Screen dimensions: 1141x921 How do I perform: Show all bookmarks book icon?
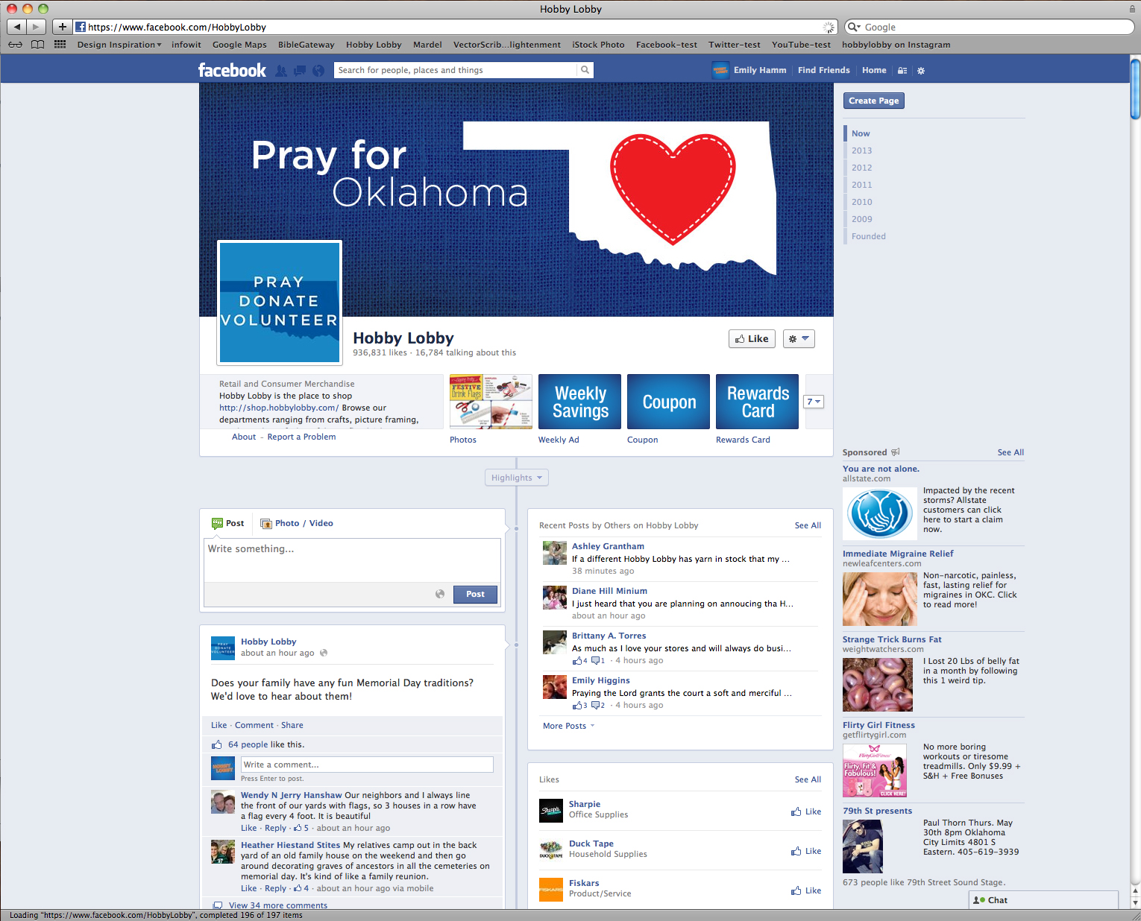tap(37, 45)
